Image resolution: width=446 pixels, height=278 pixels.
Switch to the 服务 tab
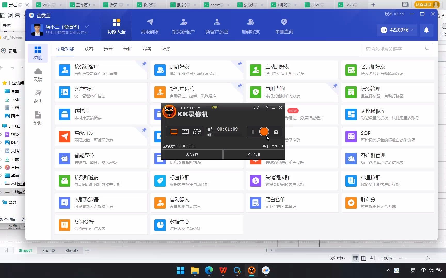pyautogui.click(x=147, y=49)
